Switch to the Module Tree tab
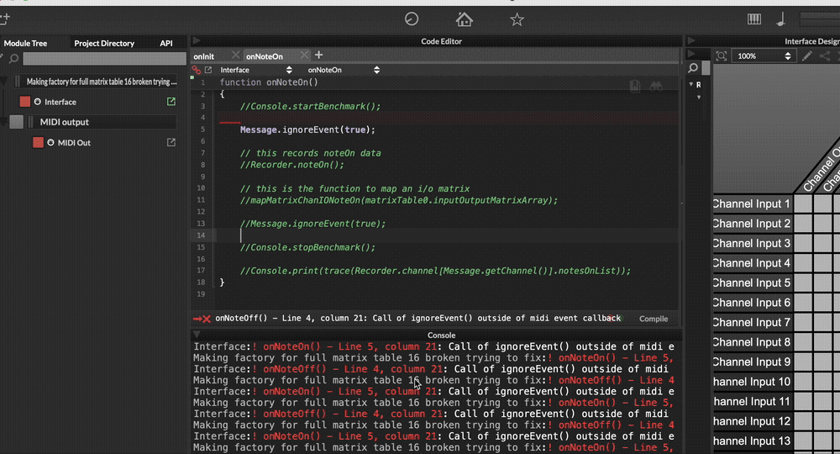 coord(25,43)
